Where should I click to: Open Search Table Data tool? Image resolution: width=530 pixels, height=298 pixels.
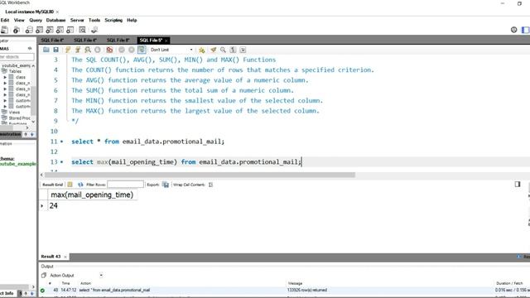click(x=83, y=30)
